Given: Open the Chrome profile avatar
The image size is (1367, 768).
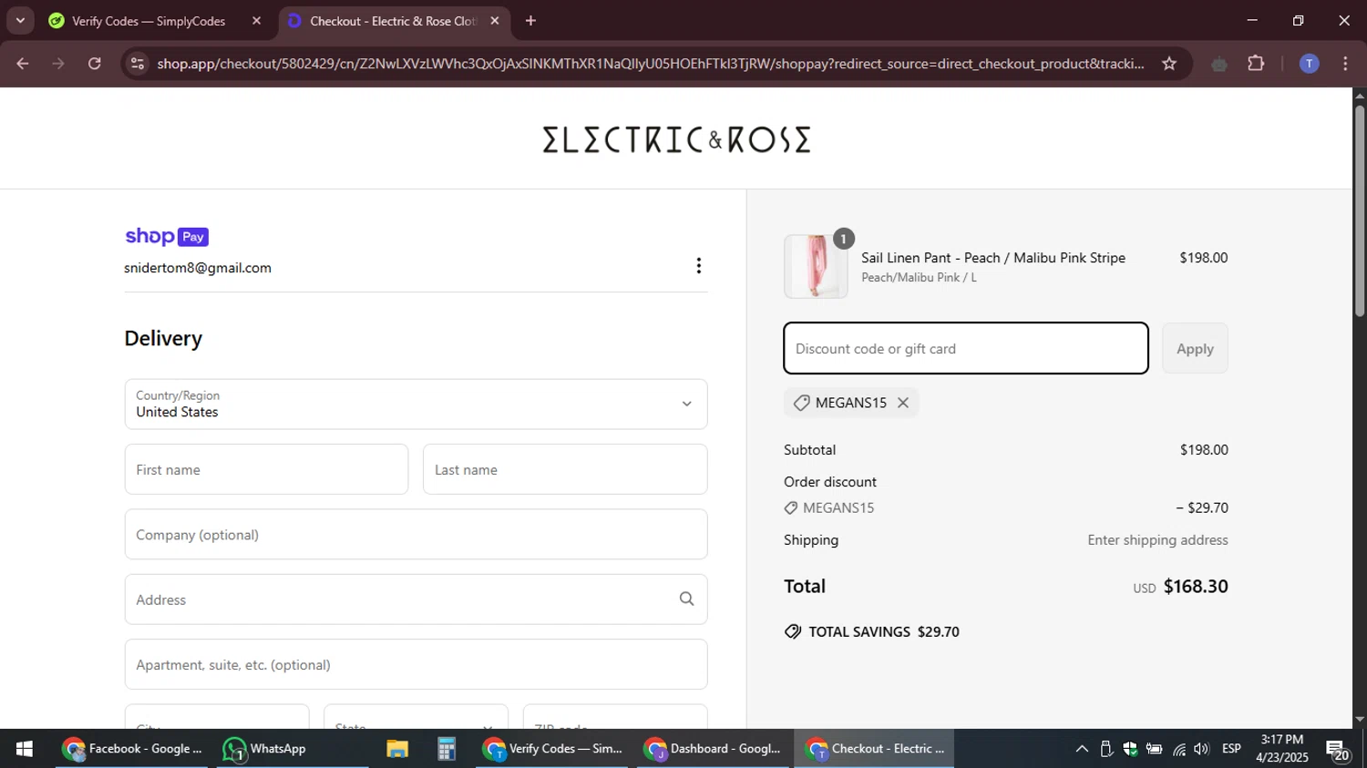Looking at the screenshot, I should coord(1309,64).
